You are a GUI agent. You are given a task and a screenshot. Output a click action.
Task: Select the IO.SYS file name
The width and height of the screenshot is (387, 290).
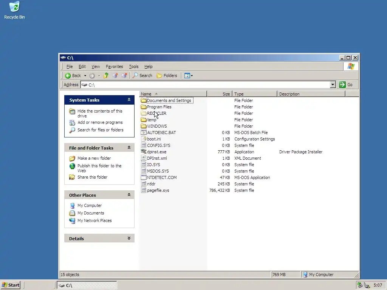[x=153, y=165]
